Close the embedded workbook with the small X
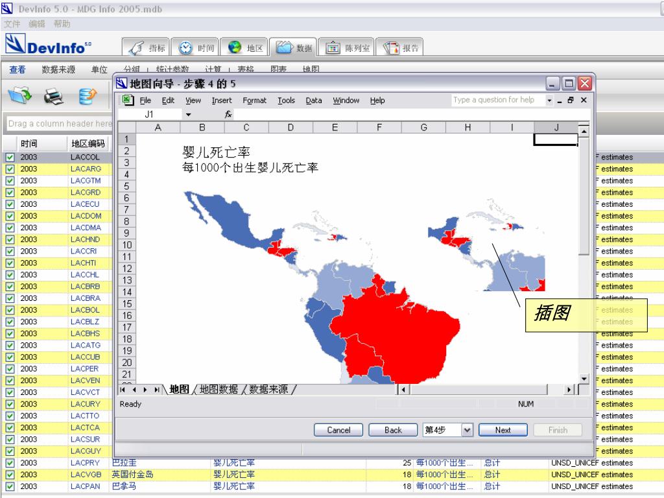The width and height of the screenshot is (664, 498). pyautogui.click(x=584, y=101)
